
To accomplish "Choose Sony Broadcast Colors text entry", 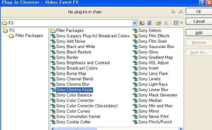I will pyautogui.click(x=77, y=68).
